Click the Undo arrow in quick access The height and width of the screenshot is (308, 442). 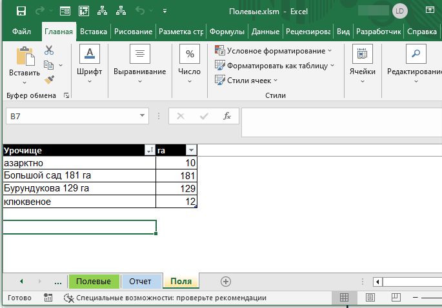pos(140,11)
